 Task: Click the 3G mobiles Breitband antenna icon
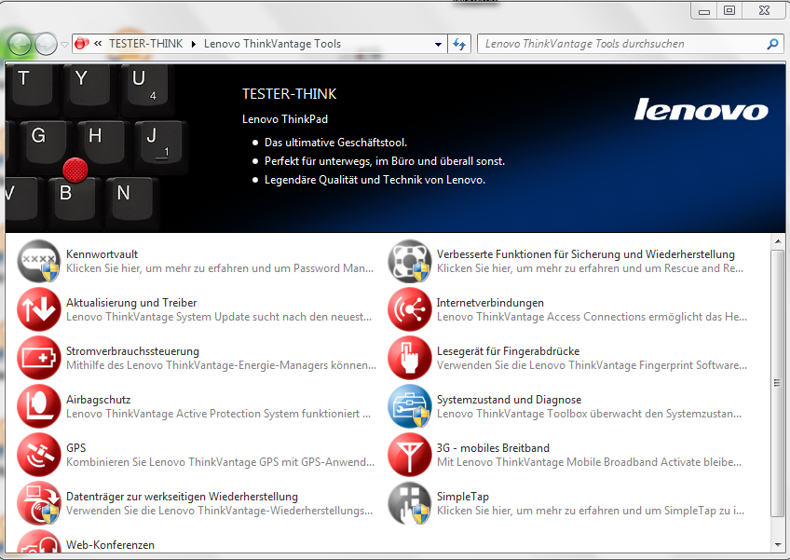pos(410,455)
